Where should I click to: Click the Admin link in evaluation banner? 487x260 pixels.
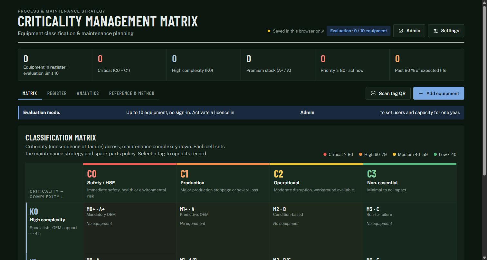307,112
